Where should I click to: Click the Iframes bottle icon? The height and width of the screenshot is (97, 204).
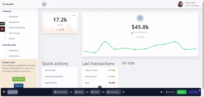[6, 38]
